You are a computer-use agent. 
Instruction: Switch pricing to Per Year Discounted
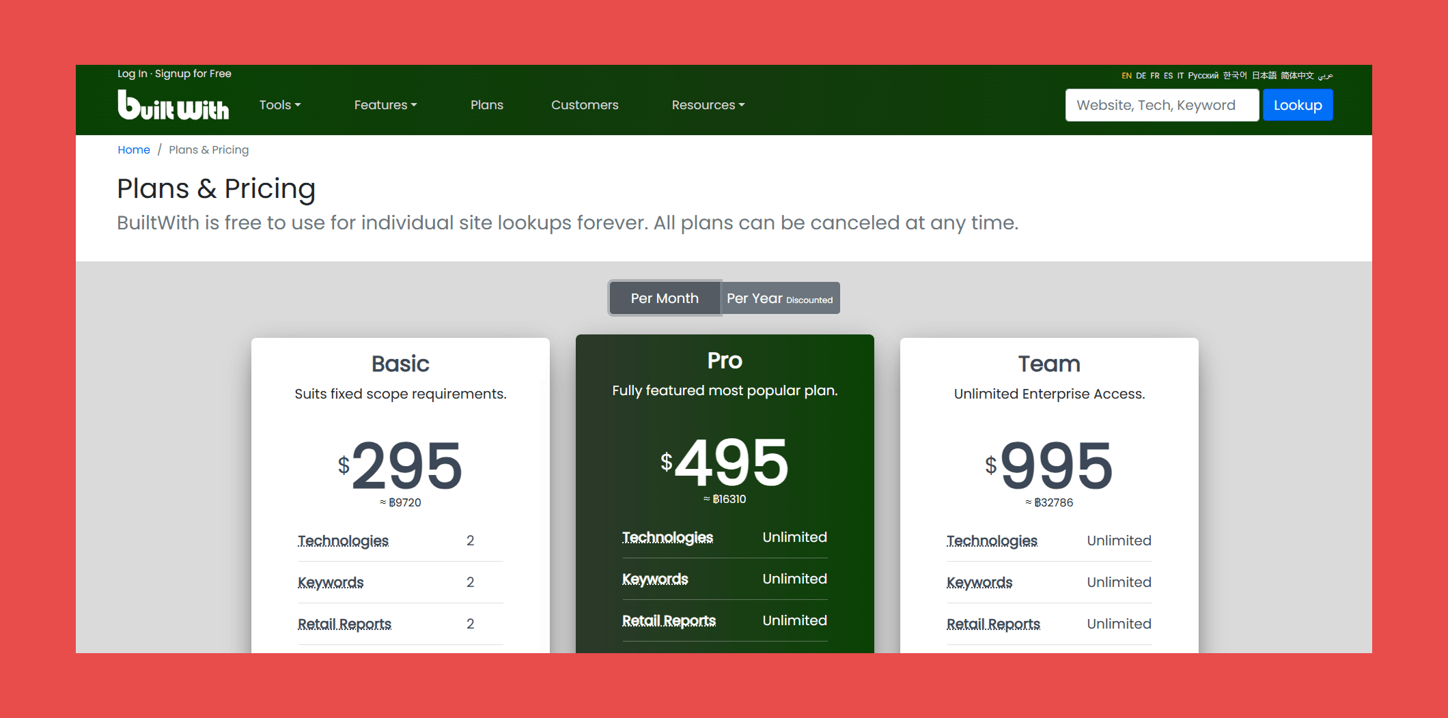pyautogui.click(x=779, y=298)
